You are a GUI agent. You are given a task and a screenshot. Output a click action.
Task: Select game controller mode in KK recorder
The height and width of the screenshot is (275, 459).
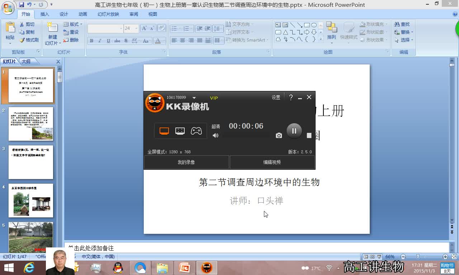pos(196,131)
